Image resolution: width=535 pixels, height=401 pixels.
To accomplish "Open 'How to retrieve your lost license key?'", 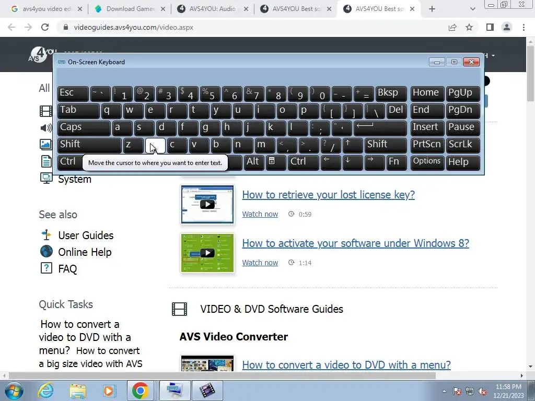I will point(328,195).
